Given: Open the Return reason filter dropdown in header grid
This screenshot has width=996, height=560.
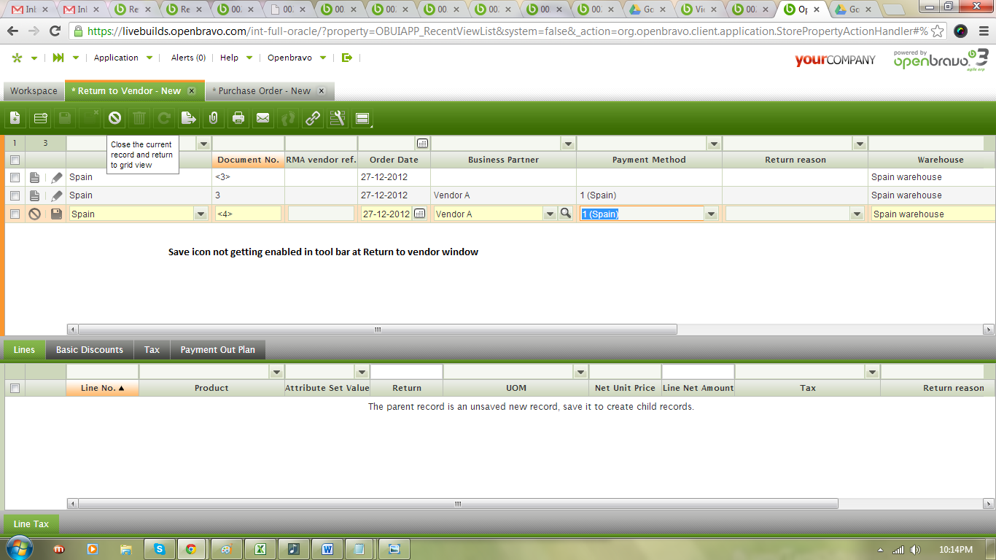Looking at the screenshot, I should click(860, 144).
